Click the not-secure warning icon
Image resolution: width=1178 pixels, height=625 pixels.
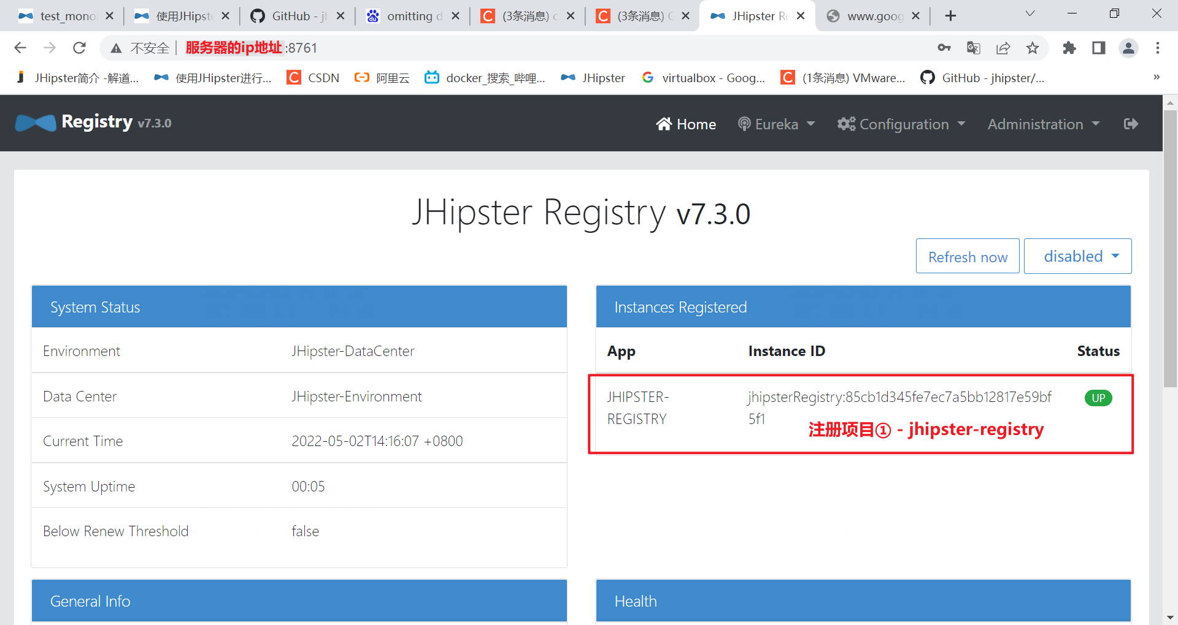click(x=116, y=48)
